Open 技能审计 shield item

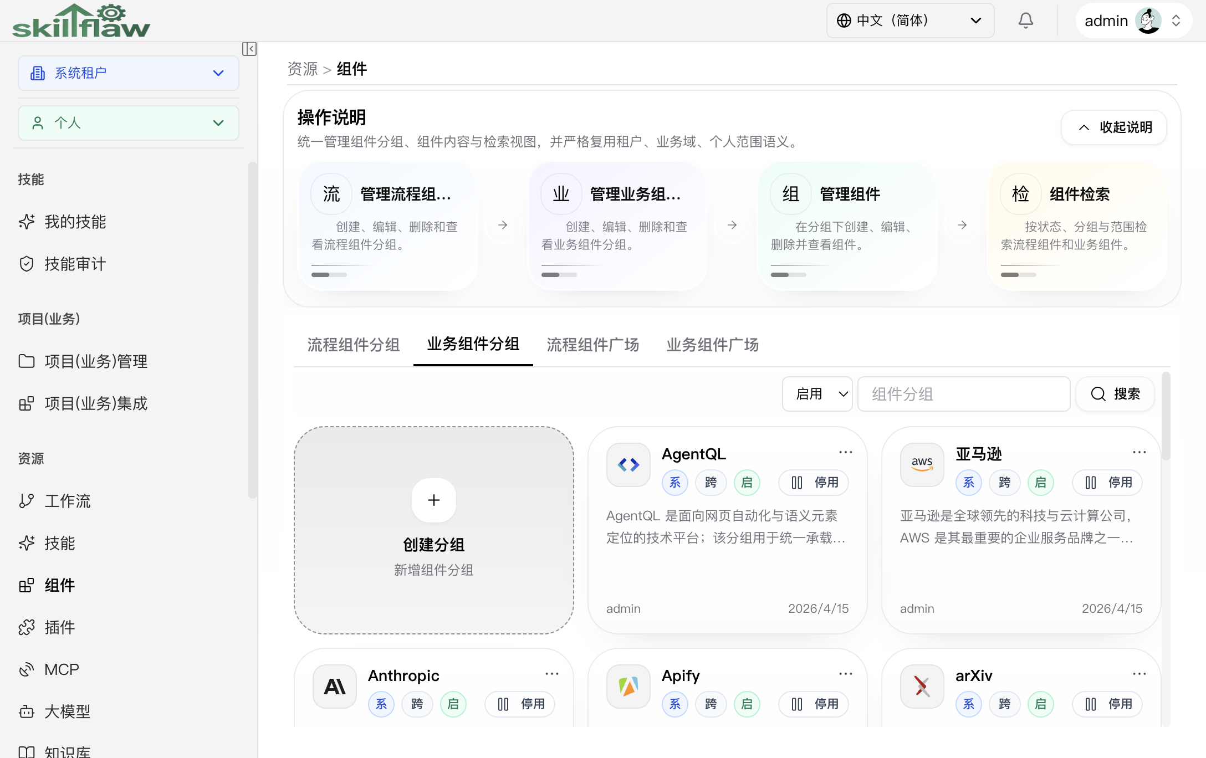click(x=62, y=264)
